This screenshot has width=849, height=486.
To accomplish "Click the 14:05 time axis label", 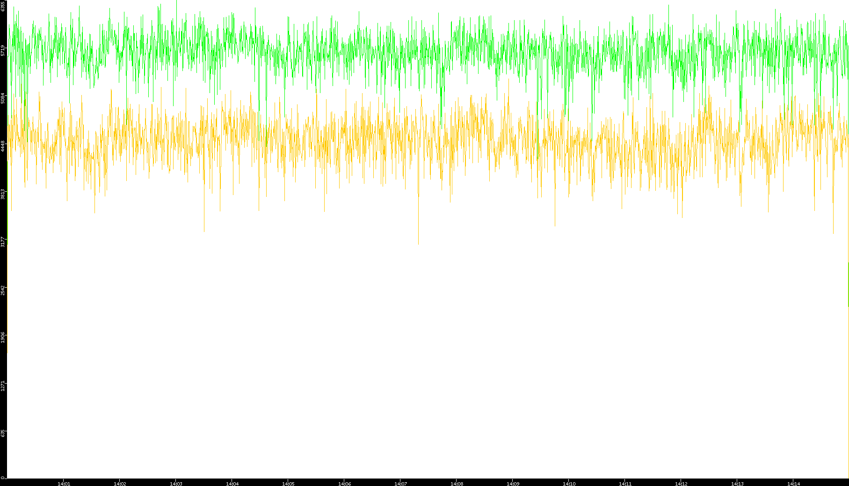I will click(288, 484).
